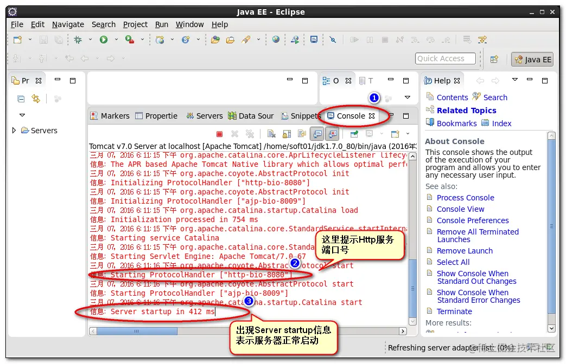Click the Display Selected Console icon

click(x=369, y=134)
